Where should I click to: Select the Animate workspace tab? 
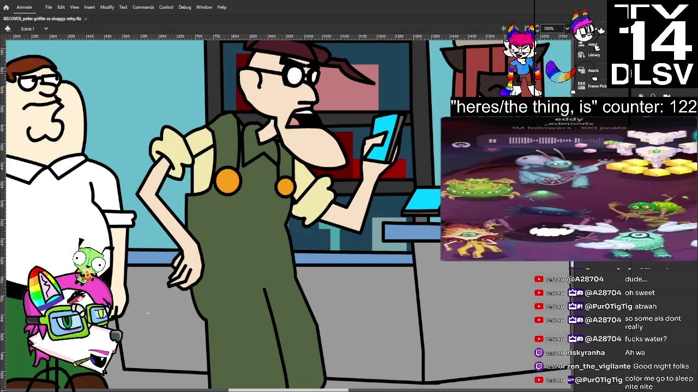coord(24,7)
